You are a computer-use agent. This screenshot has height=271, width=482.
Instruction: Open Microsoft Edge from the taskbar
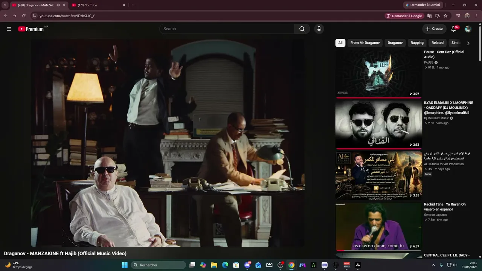225,265
